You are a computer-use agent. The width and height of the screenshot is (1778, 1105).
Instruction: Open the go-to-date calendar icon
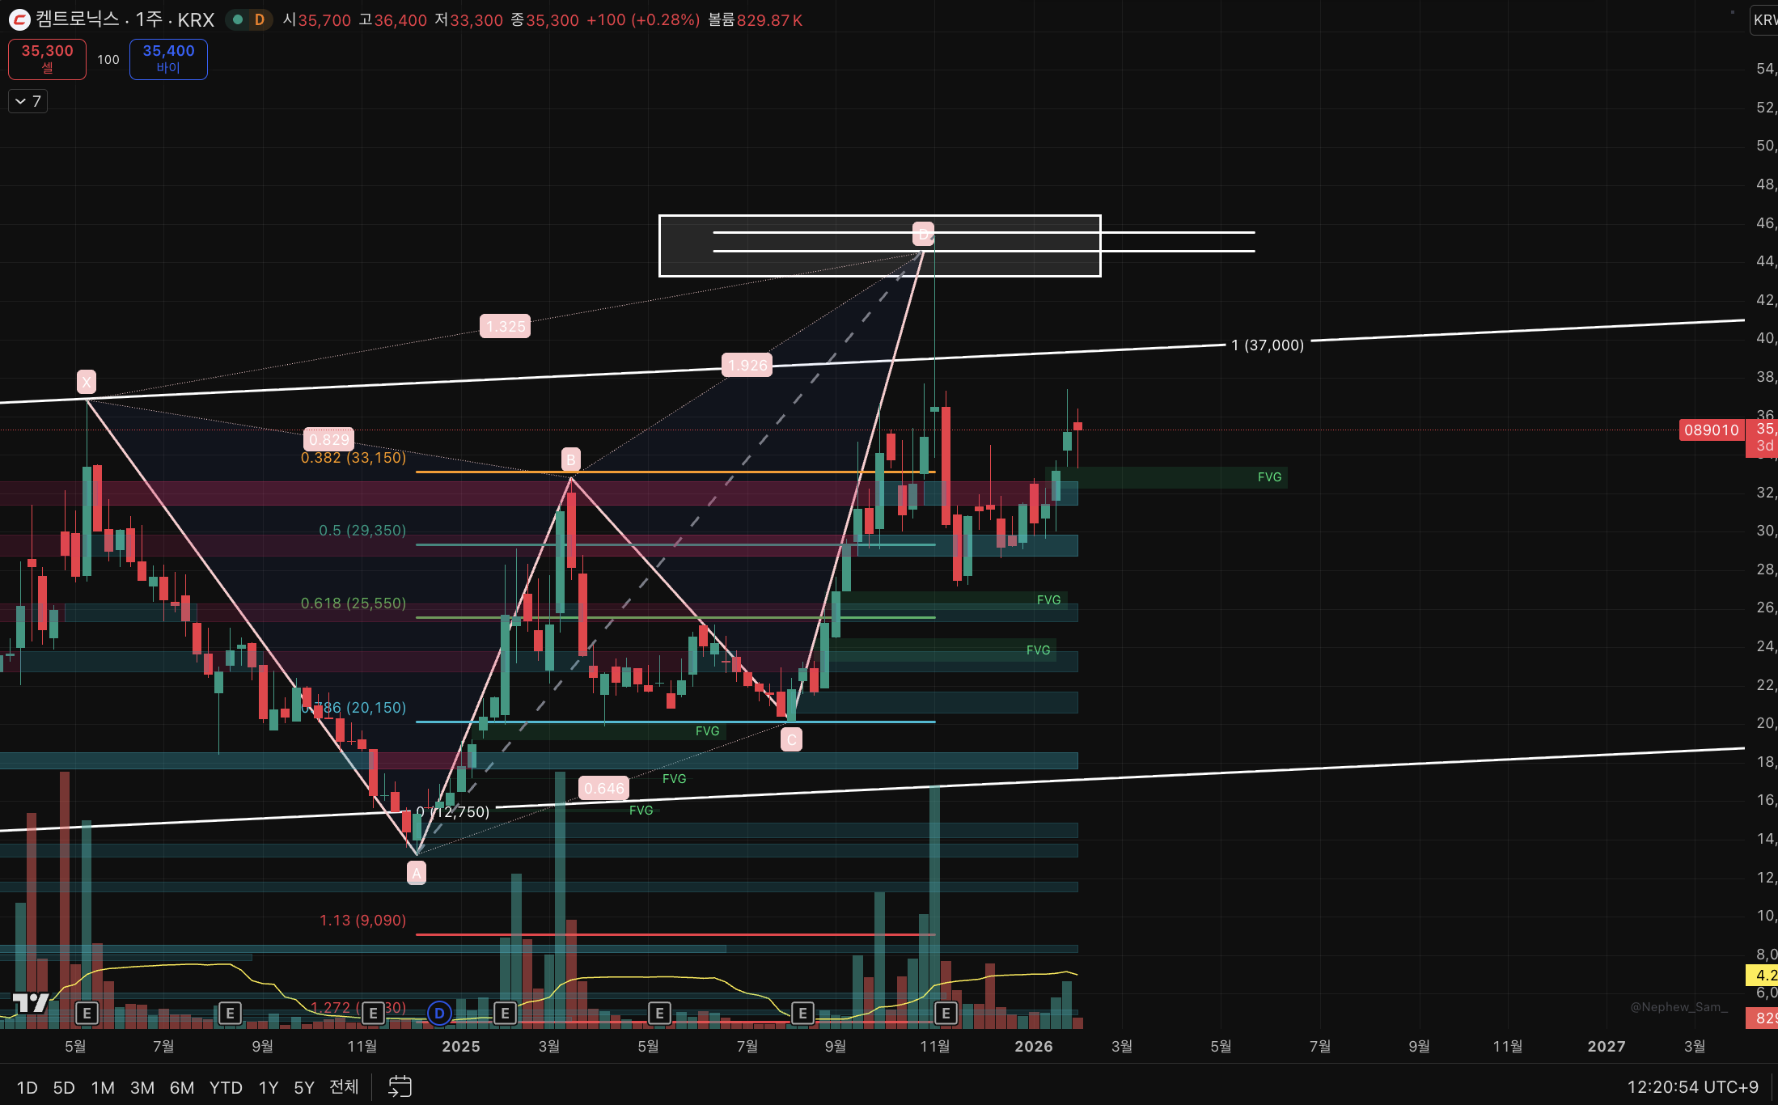[400, 1086]
